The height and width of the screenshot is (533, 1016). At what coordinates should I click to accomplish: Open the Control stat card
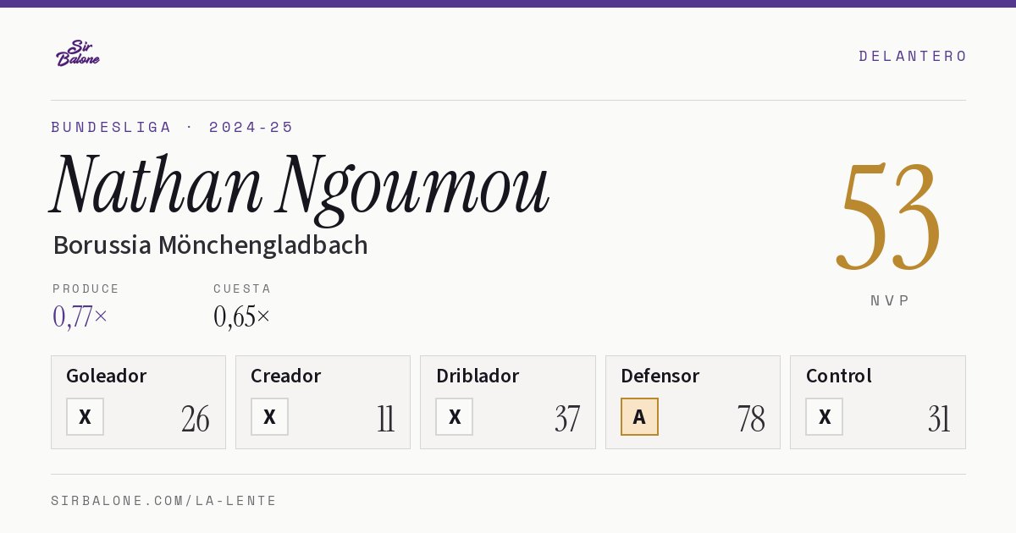878,402
